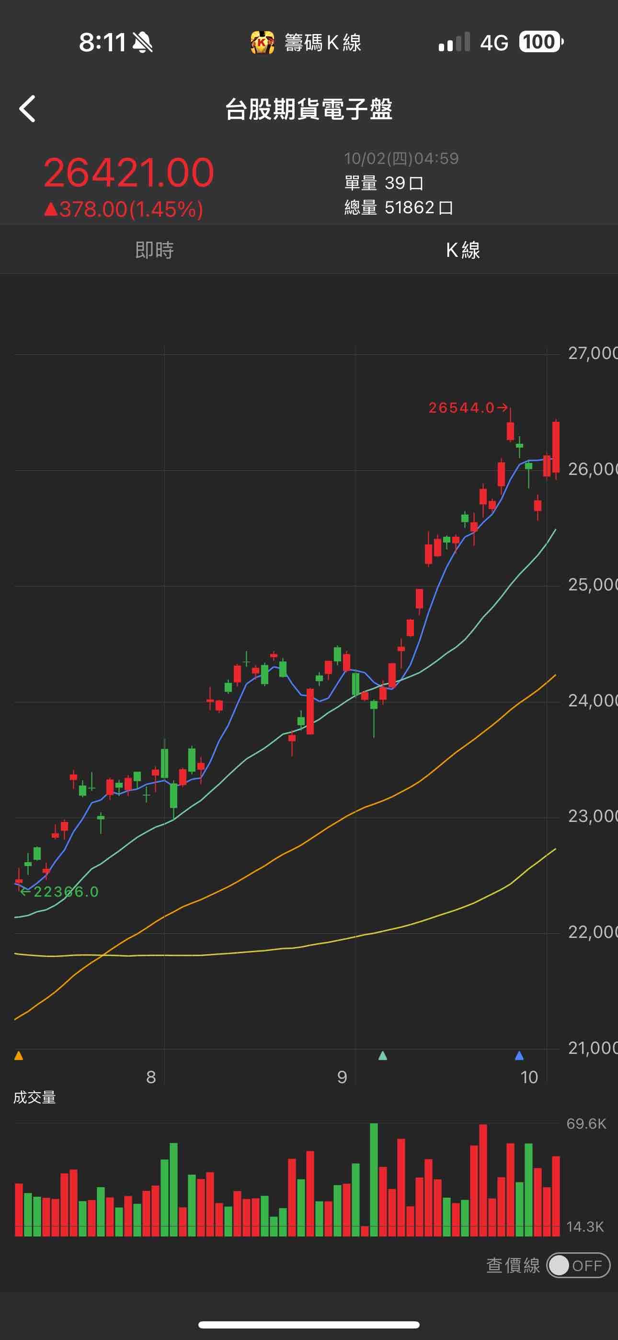Tap the orange triangle marker below chart
The height and width of the screenshot is (1340, 618).
19,1055
